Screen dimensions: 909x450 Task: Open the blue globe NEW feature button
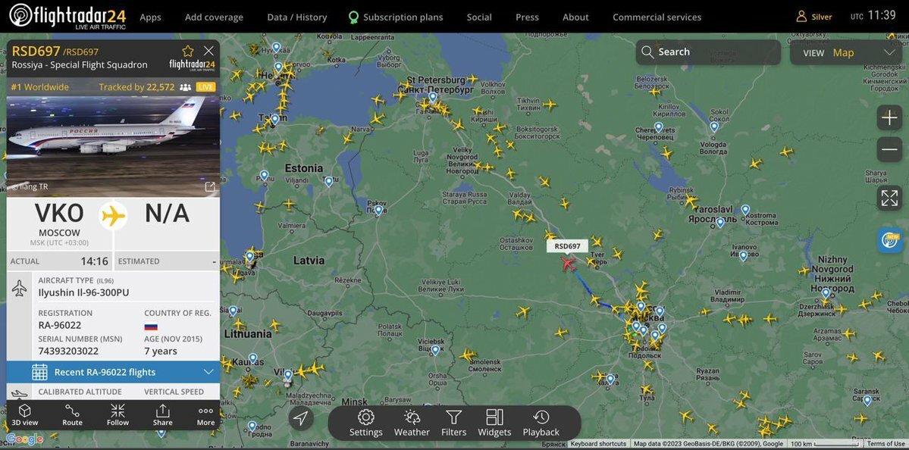pyautogui.click(x=889, y=239)
